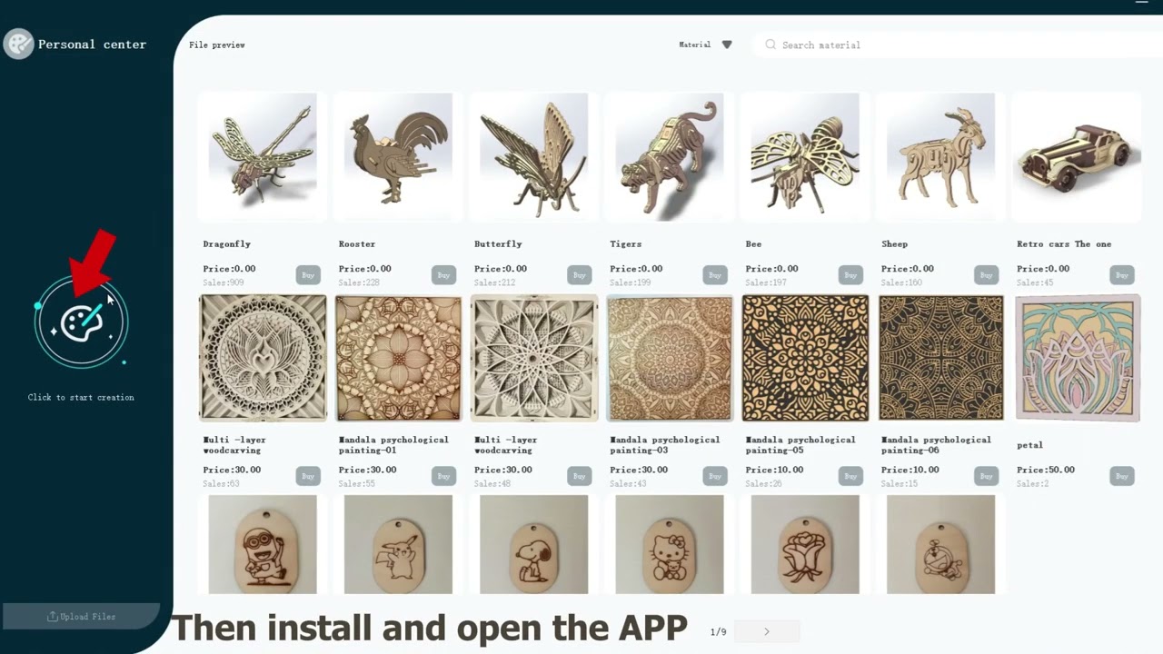
Task: Click Buy for Mandala psychological painting-06
Action: click(x=986, y=476)
